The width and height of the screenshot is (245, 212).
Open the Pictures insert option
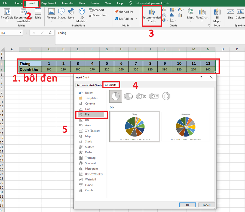(x=51, y=15)
